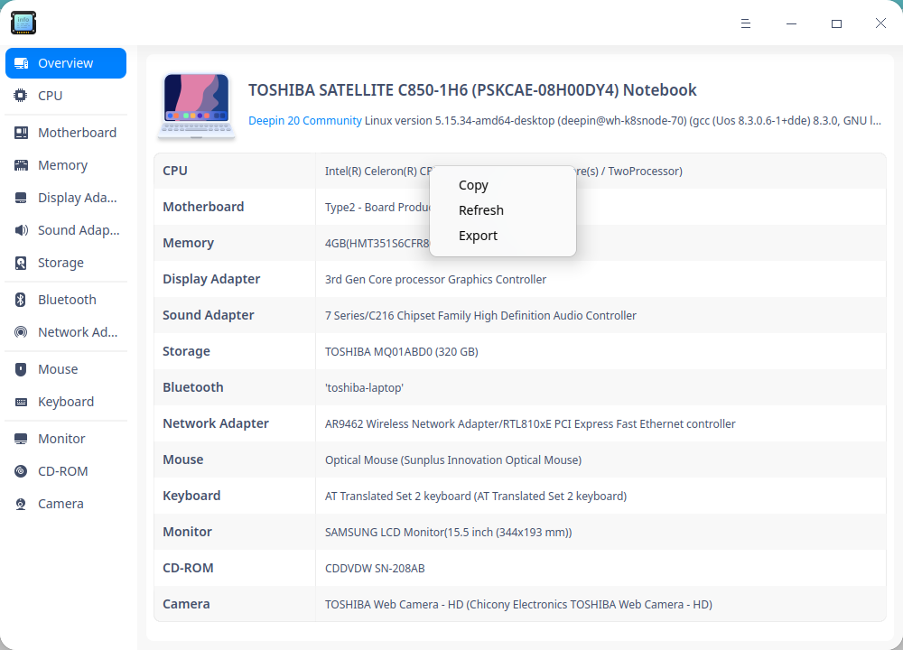The width and height of the screenshot is (903, 650).
Task: Click SAMSUNG LCD Monitor(15.5 inch) value
Action: tap(448, 533)
